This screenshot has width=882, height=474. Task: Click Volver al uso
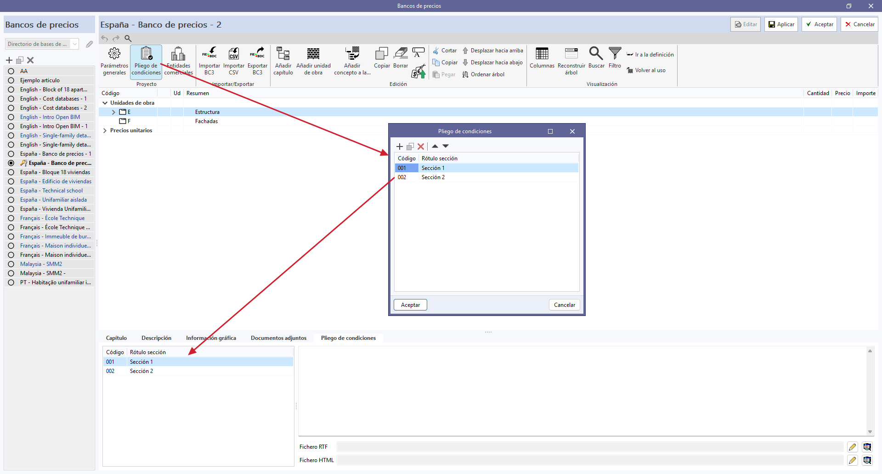646,70
